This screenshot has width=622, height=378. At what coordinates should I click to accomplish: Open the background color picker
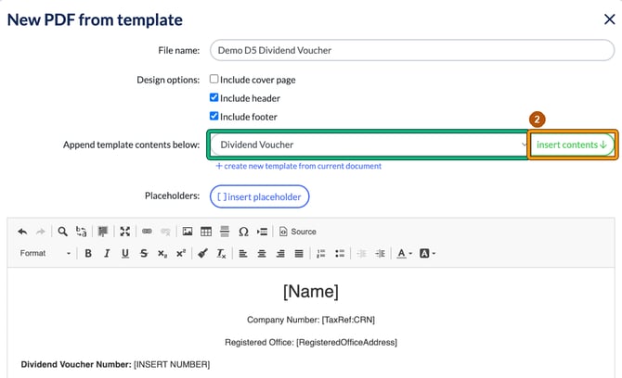[x=427, y=253]
